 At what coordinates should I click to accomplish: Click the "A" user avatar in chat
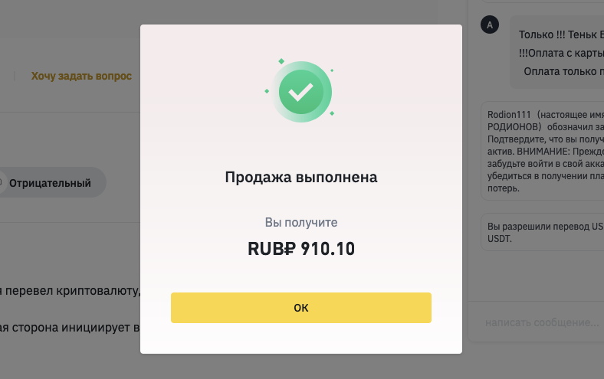tap(490, 25)
